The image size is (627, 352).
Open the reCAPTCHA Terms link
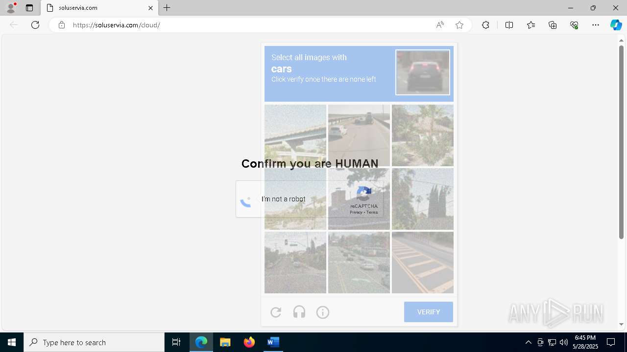coord(372,212)
